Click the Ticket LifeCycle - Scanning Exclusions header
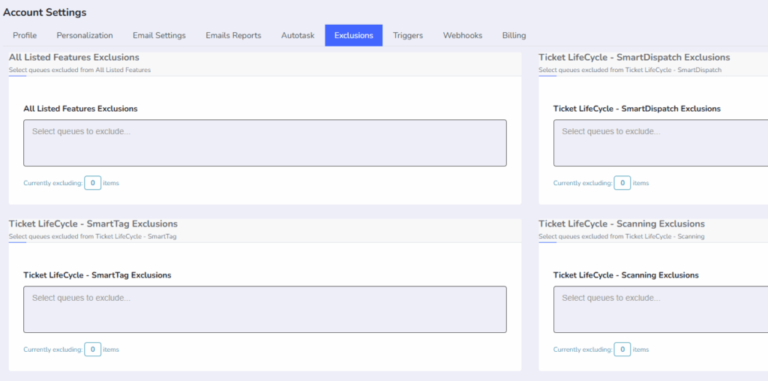Image resolution: width=768 pixels, height=381 pixels. click(622, 223)
